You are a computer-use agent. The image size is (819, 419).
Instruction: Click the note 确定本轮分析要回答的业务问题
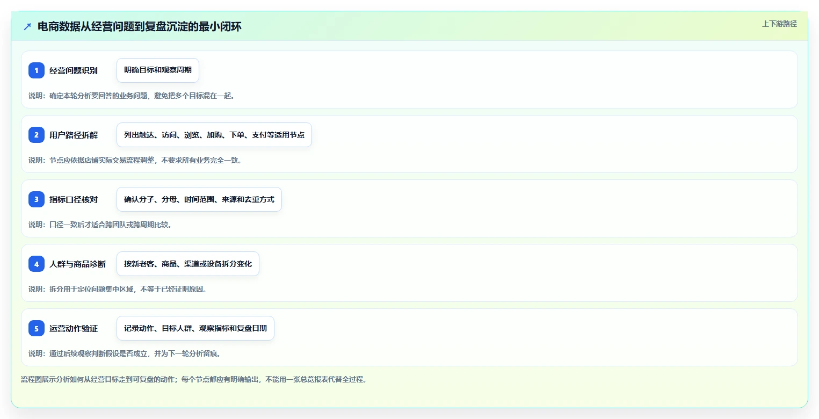pyautogui.click(x=132, y=96)
